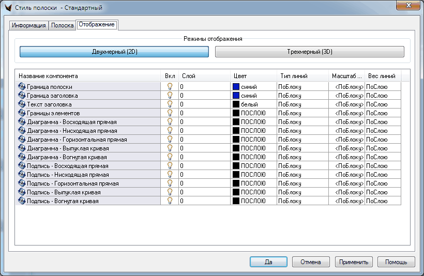The image size is (424, 276).
Task: Click icon next to Диаграмма - Восходящая прямая
Action: (22, 122)
